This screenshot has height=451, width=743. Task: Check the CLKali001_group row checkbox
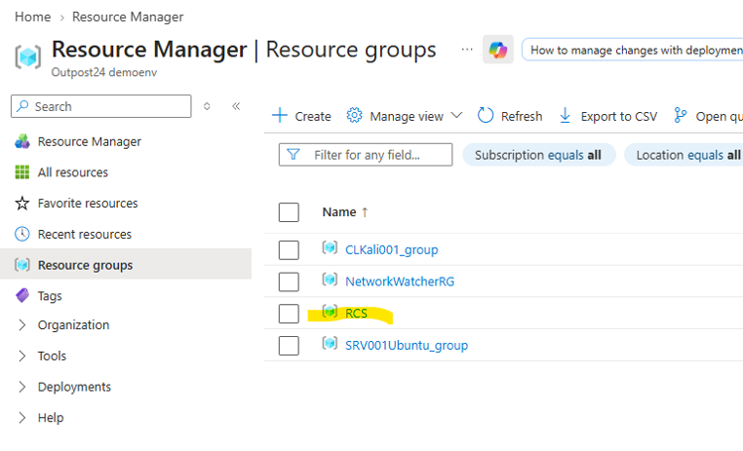[x=289, y=250]
